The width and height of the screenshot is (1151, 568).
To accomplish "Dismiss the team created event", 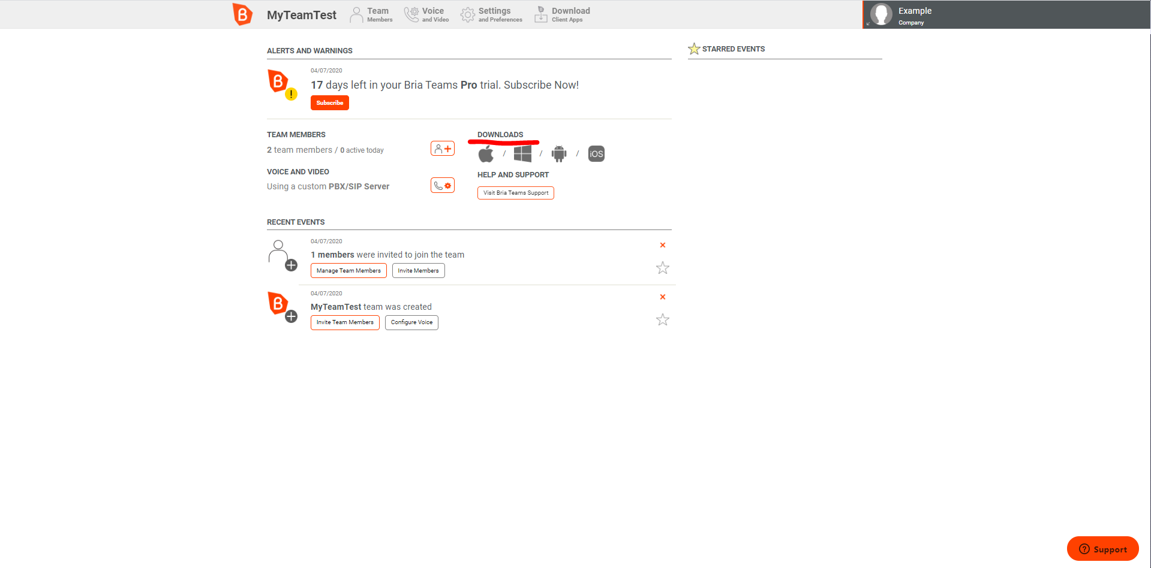I will pos(663,297).
